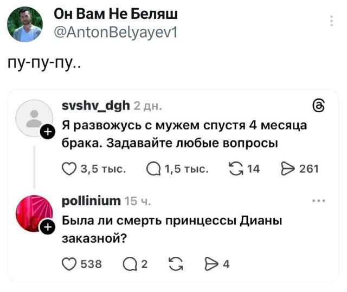This screenshot has height=292, width=347.
Task: Open Threads logo in quoted card
Action: 320,106
